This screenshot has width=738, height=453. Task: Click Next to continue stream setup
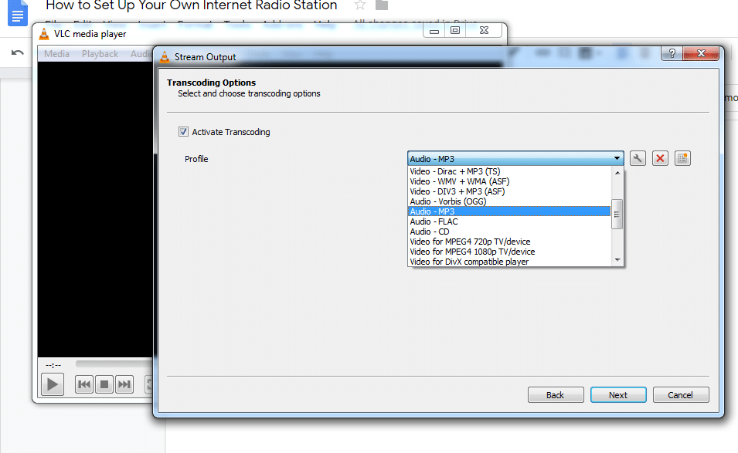click(618, 395)
